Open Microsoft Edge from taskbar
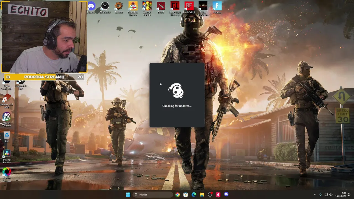 194,195
